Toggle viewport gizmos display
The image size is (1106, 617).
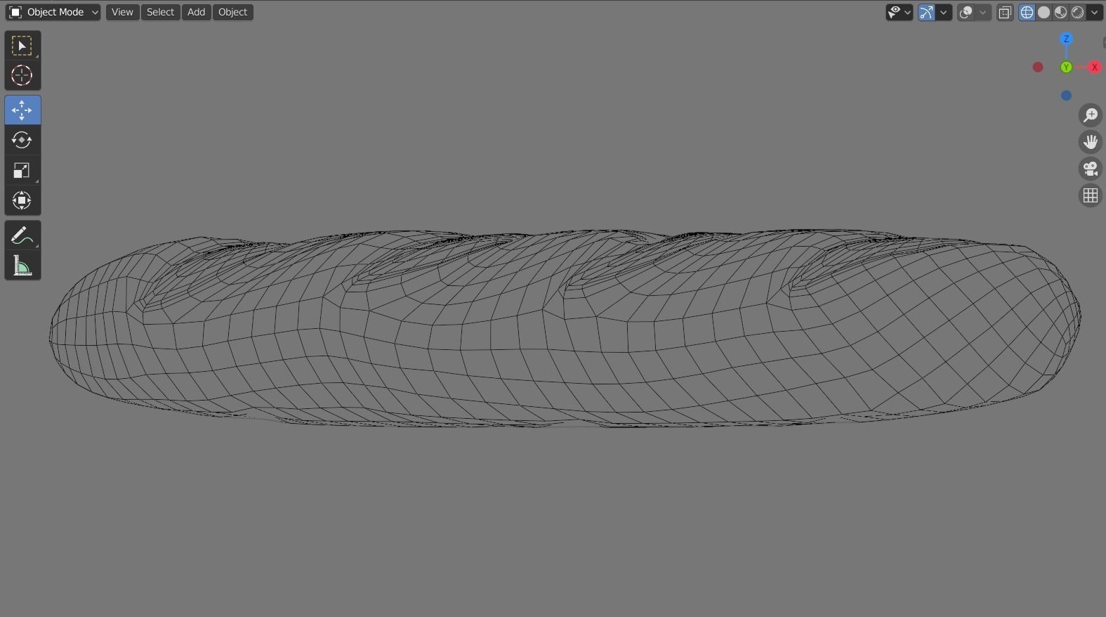click(926, 12)
